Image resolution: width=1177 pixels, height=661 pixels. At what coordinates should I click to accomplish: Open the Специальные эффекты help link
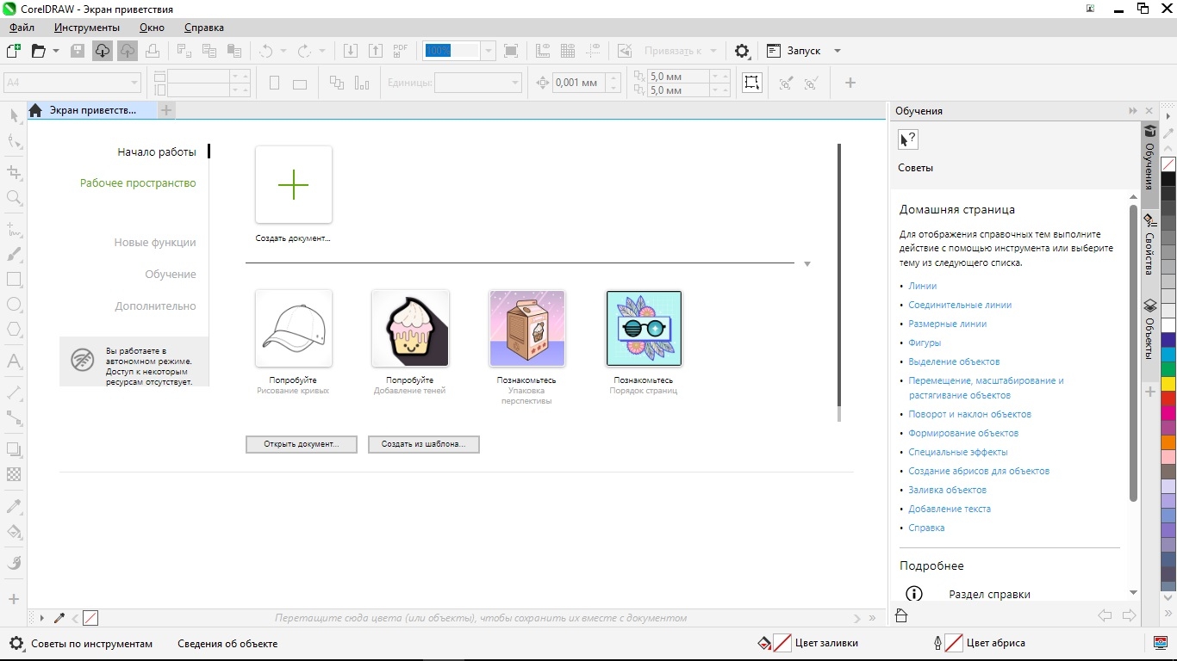tap(957, 452)
